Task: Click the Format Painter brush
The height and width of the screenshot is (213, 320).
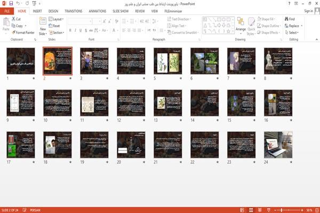Action: tap(23, 33)
